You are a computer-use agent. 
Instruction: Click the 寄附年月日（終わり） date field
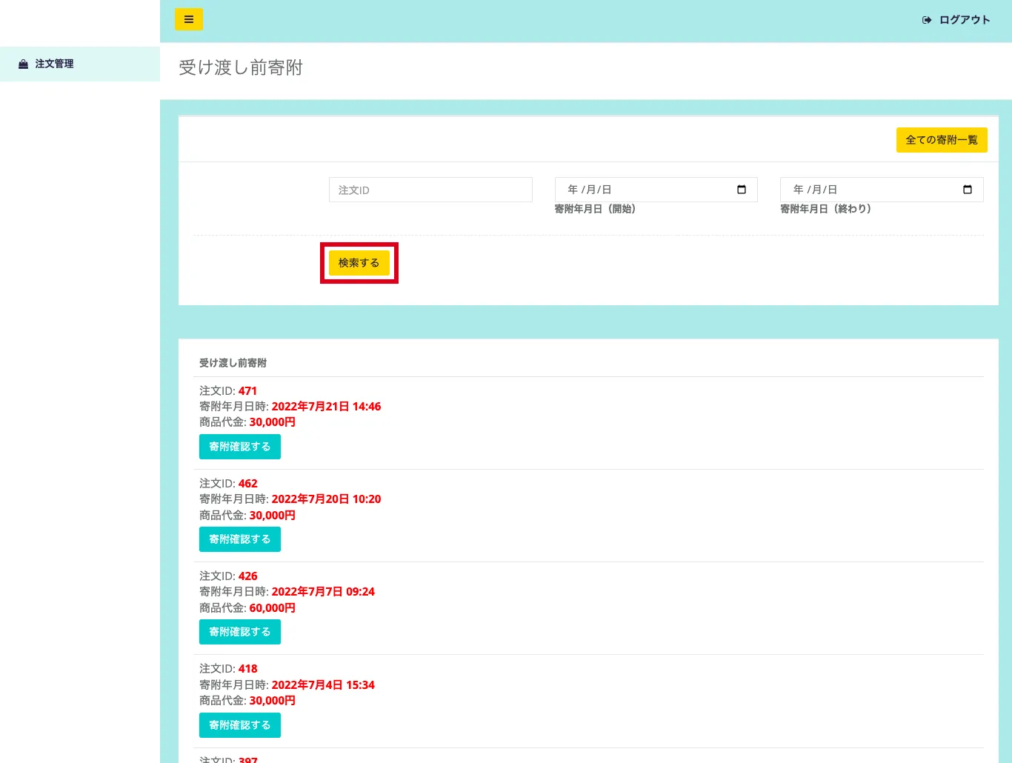[x=870, y=190]
